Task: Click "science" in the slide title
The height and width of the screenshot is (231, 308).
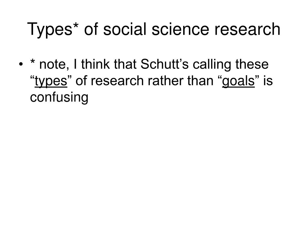Action: pos(180,29)
